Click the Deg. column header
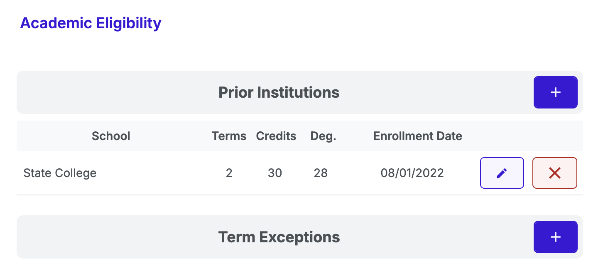This screenshot has height=276, width=603. [323, 136]
